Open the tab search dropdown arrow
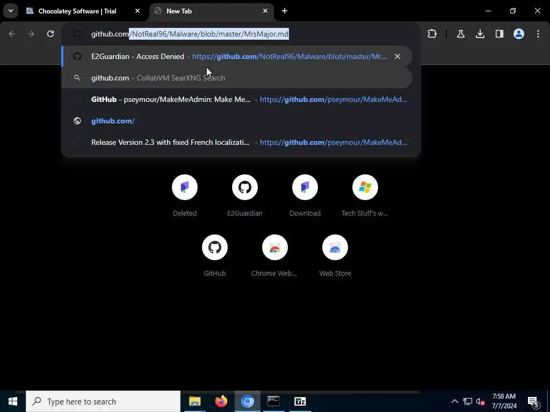 [x=11, y=11]
